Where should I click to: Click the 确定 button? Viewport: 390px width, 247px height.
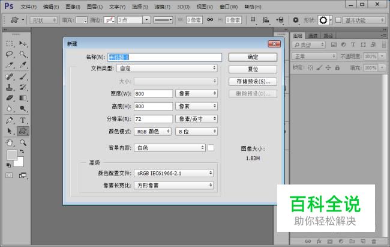253,57
